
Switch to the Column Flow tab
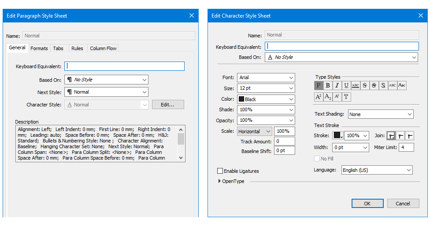point(103,48)
